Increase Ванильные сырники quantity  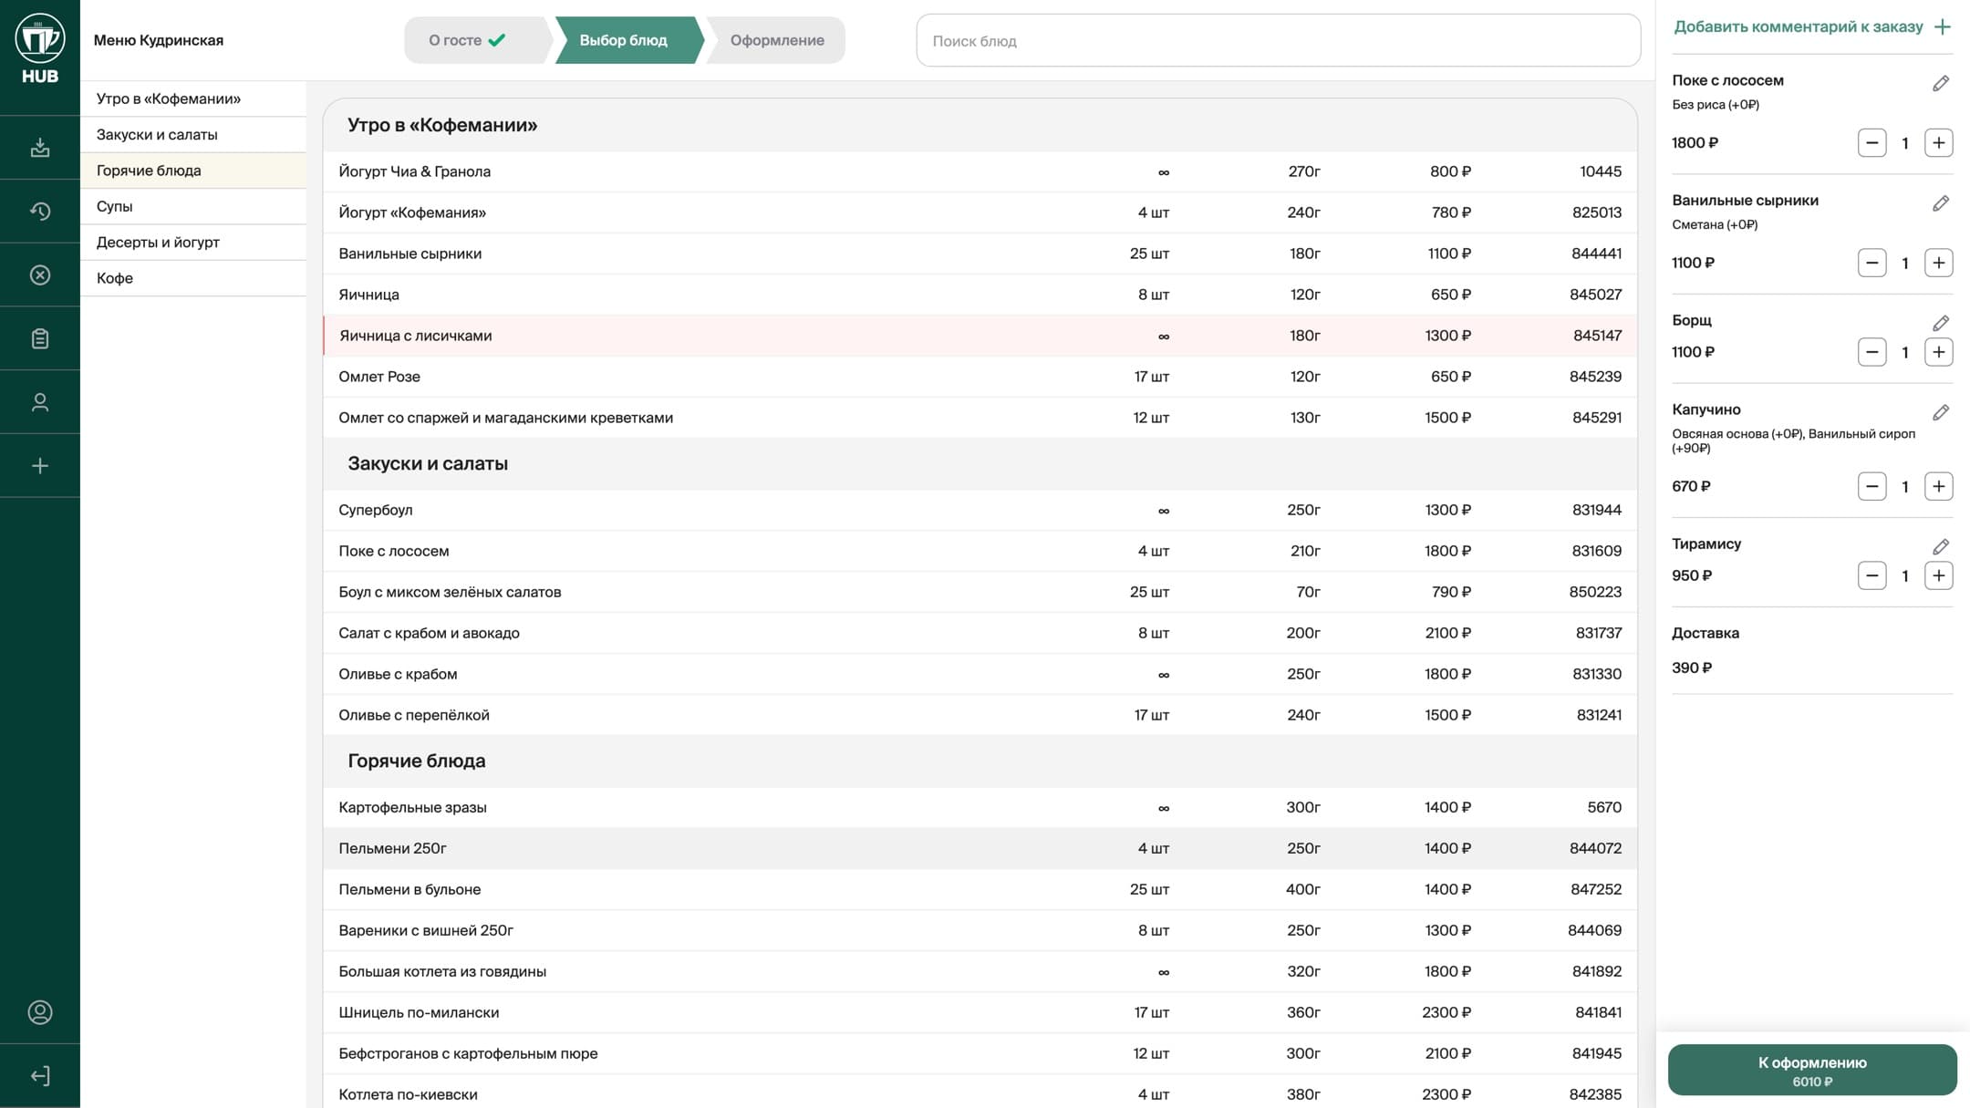coord(1939,264)
